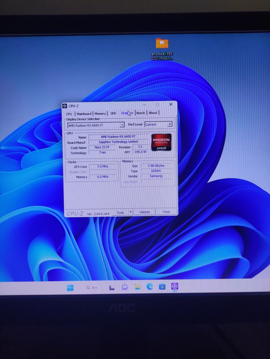This screenshot has width=270, height=359.
Task: Open File Explorer from the taskbar
Action: (137, 287)
